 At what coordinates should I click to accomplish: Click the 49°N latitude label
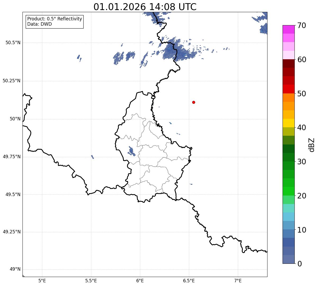15,269
